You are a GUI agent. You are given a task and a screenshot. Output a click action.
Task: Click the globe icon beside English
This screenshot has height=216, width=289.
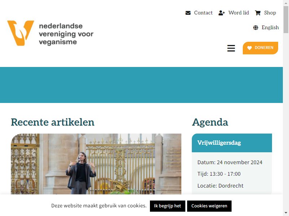(x=256, y=28)
